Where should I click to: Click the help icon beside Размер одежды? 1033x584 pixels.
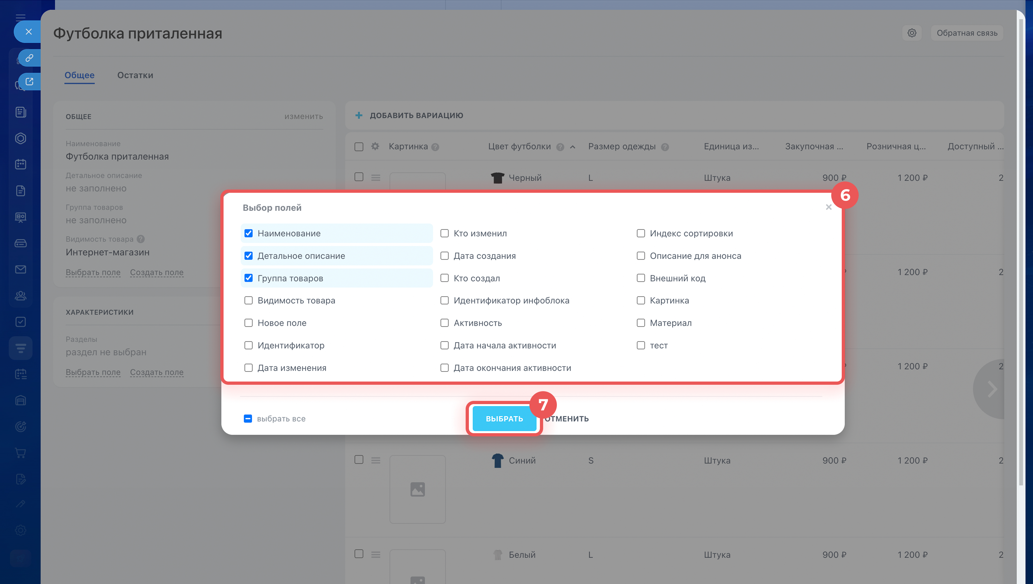coord(665,147)
